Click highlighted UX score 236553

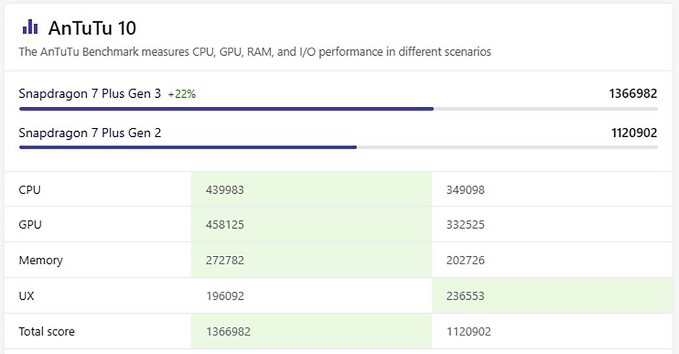[x=465, y=296]
